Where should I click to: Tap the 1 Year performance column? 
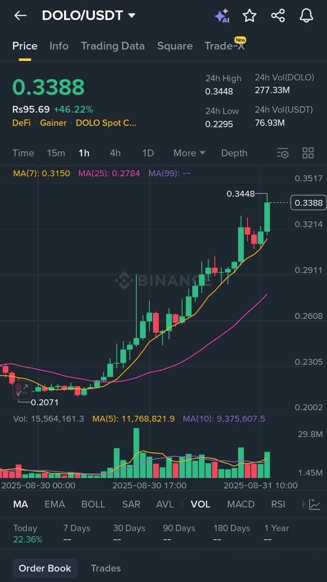point(277,534)
